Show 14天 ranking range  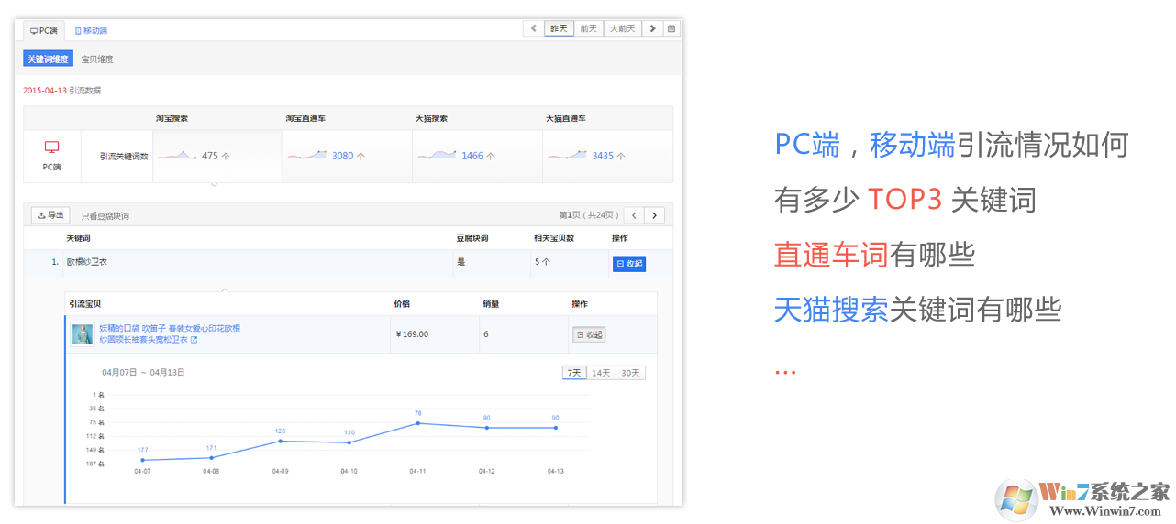point(601,373)
